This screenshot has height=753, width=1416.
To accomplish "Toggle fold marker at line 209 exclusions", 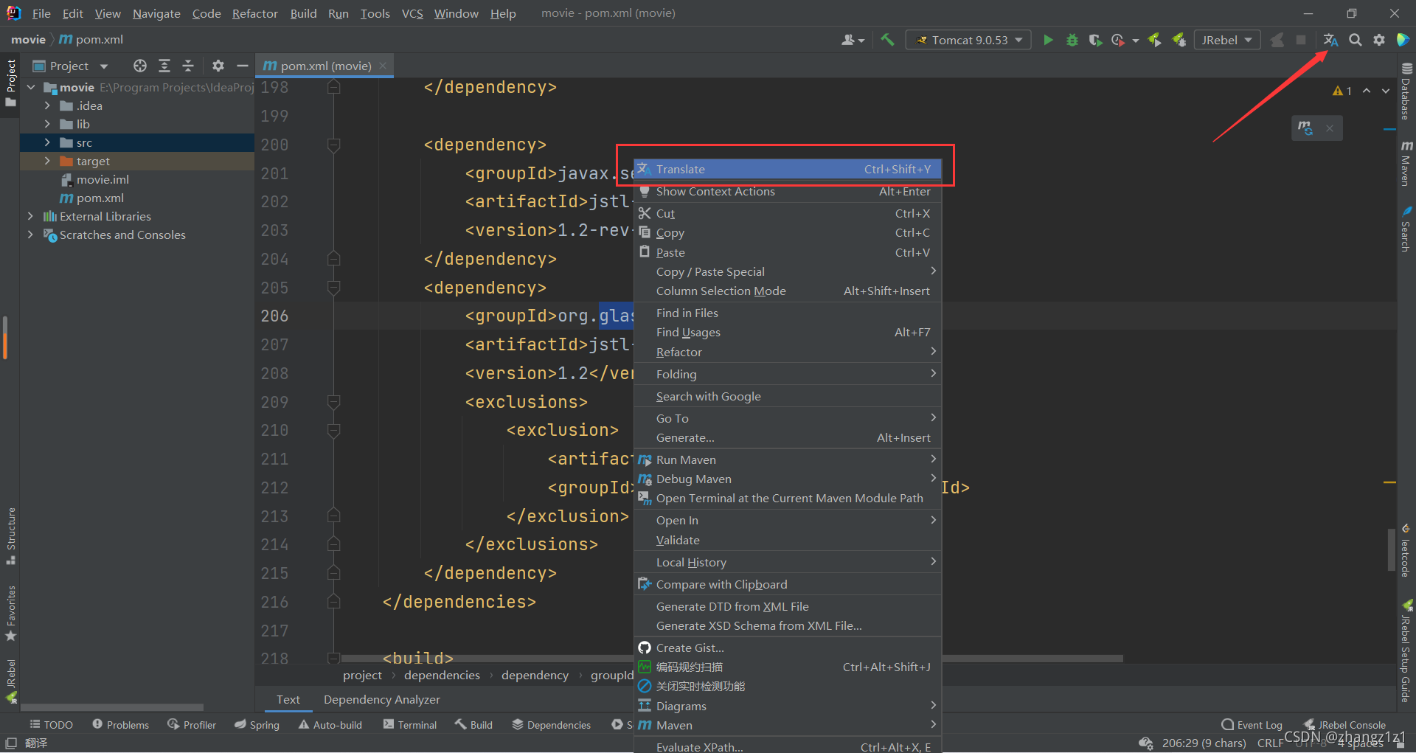I will [x=334, y=402].
